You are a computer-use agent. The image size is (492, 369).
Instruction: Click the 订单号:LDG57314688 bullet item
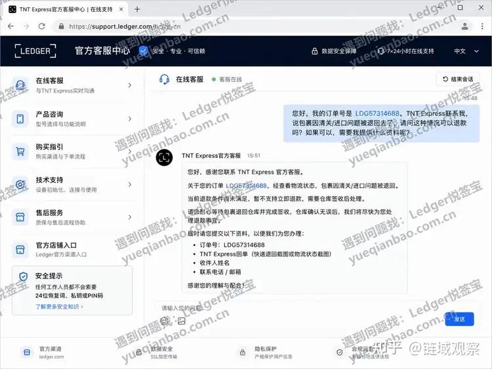pos(232,245)
